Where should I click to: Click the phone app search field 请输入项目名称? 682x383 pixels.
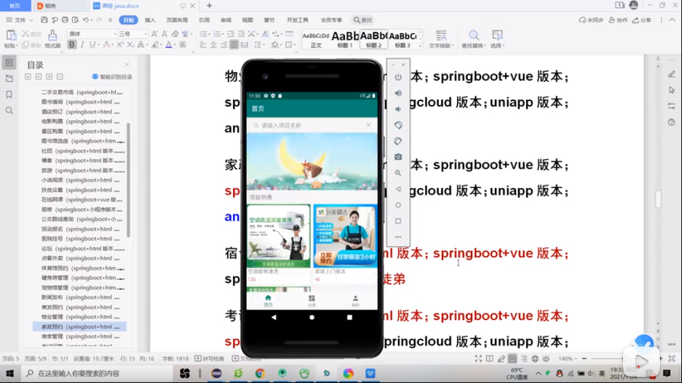click(312, 125)
